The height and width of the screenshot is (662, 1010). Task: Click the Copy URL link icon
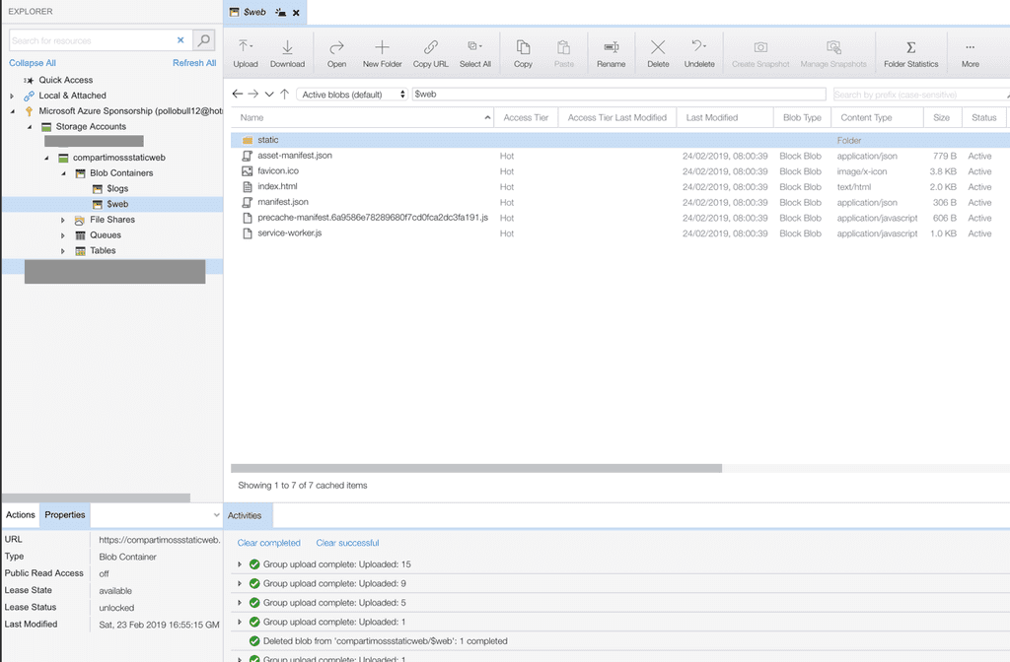point(430,47)
